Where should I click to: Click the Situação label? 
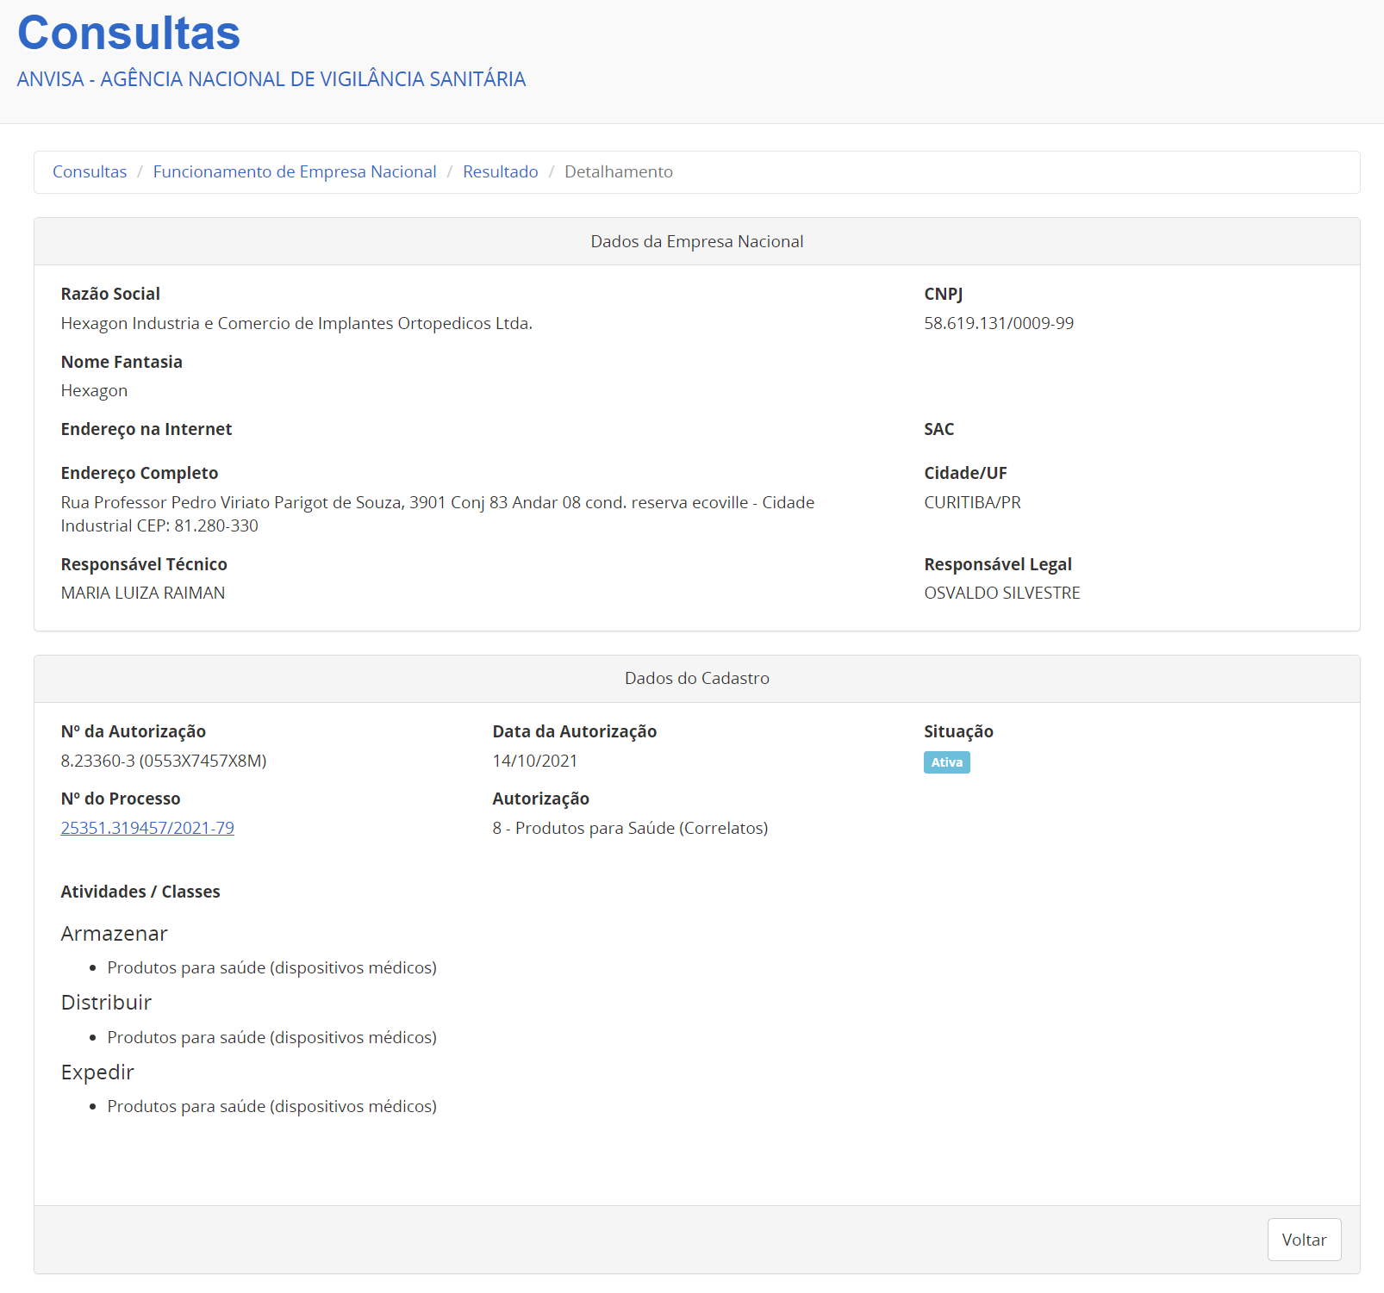click(958, 731)
